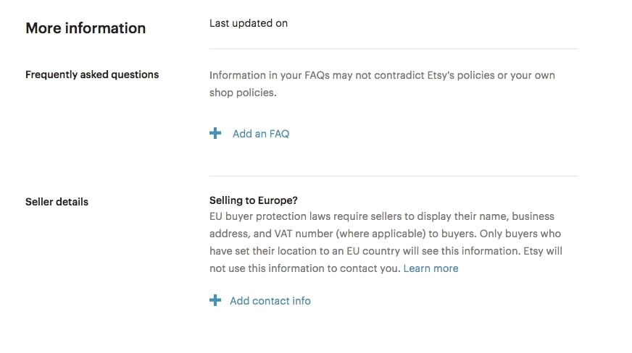Select the Frequently asked questions label
The height and width of the screenshot is (353, 632).
[92, 75]
